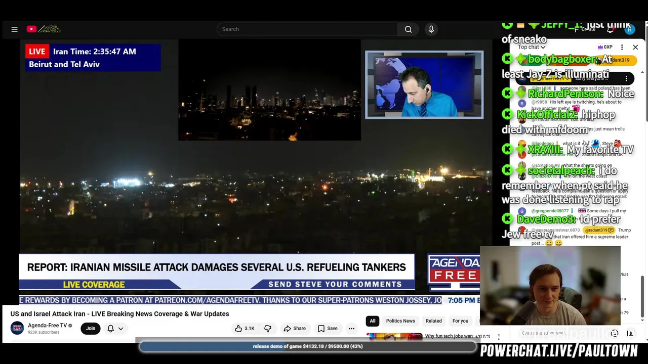
Task: Open the Agenda-Free TV channel name
Action: (47, 325)
